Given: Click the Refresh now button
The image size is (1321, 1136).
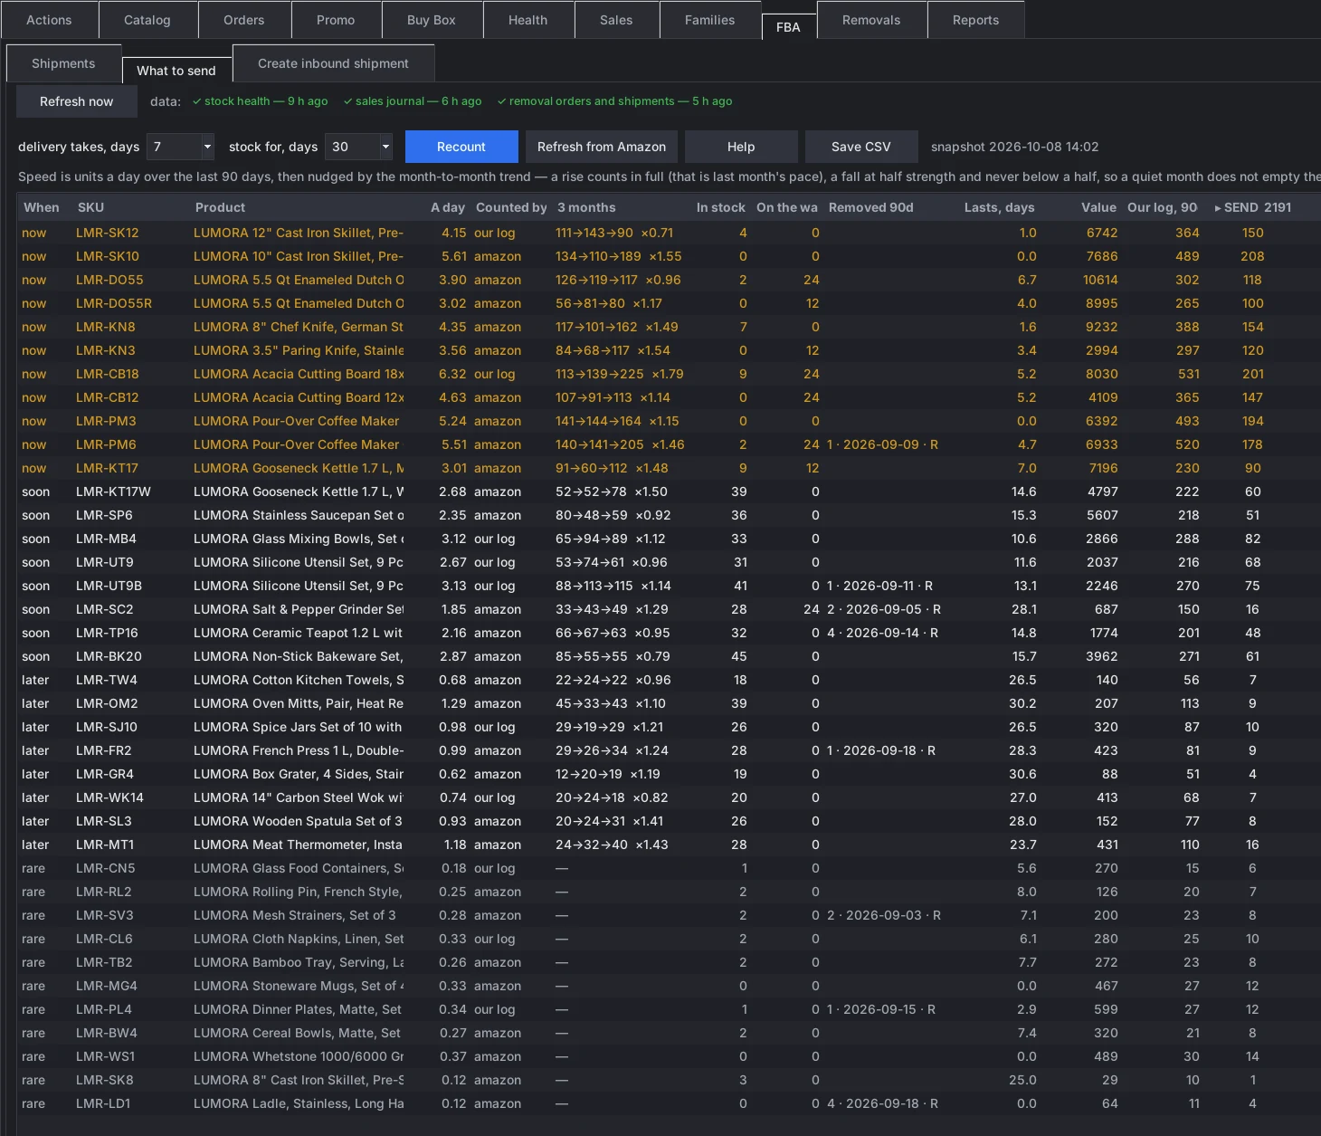Looking at the screenshot, I should coord(77,101).
